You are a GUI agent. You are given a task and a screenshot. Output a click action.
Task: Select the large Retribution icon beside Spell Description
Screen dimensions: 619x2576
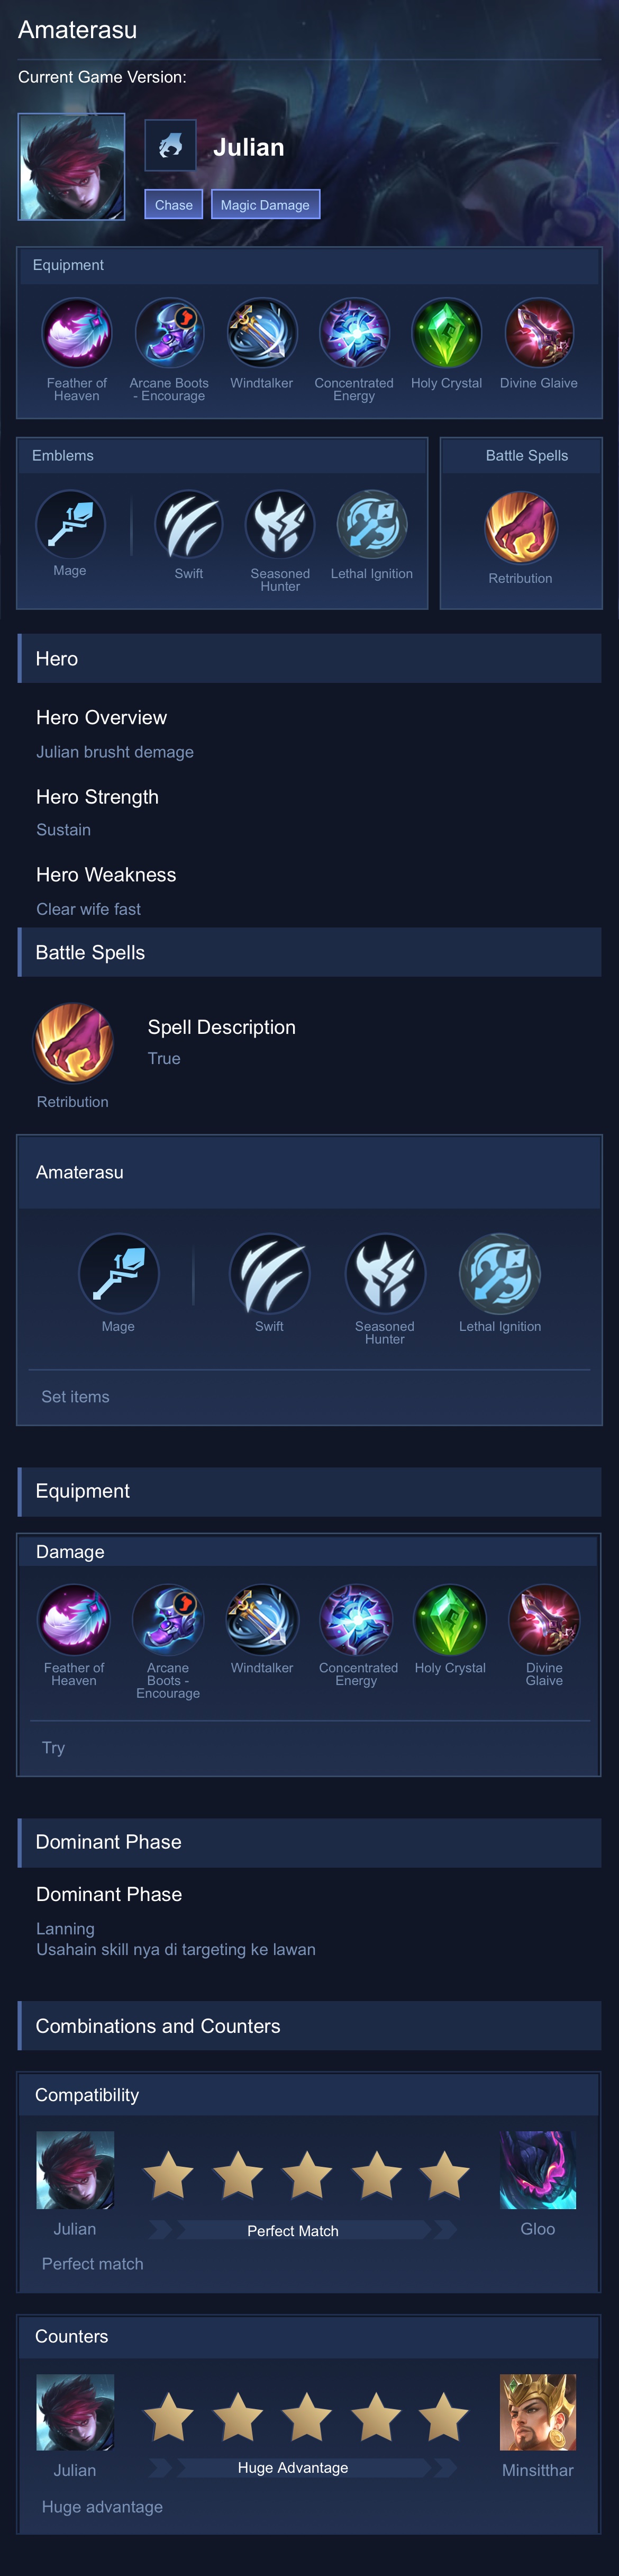point(73,1044)
